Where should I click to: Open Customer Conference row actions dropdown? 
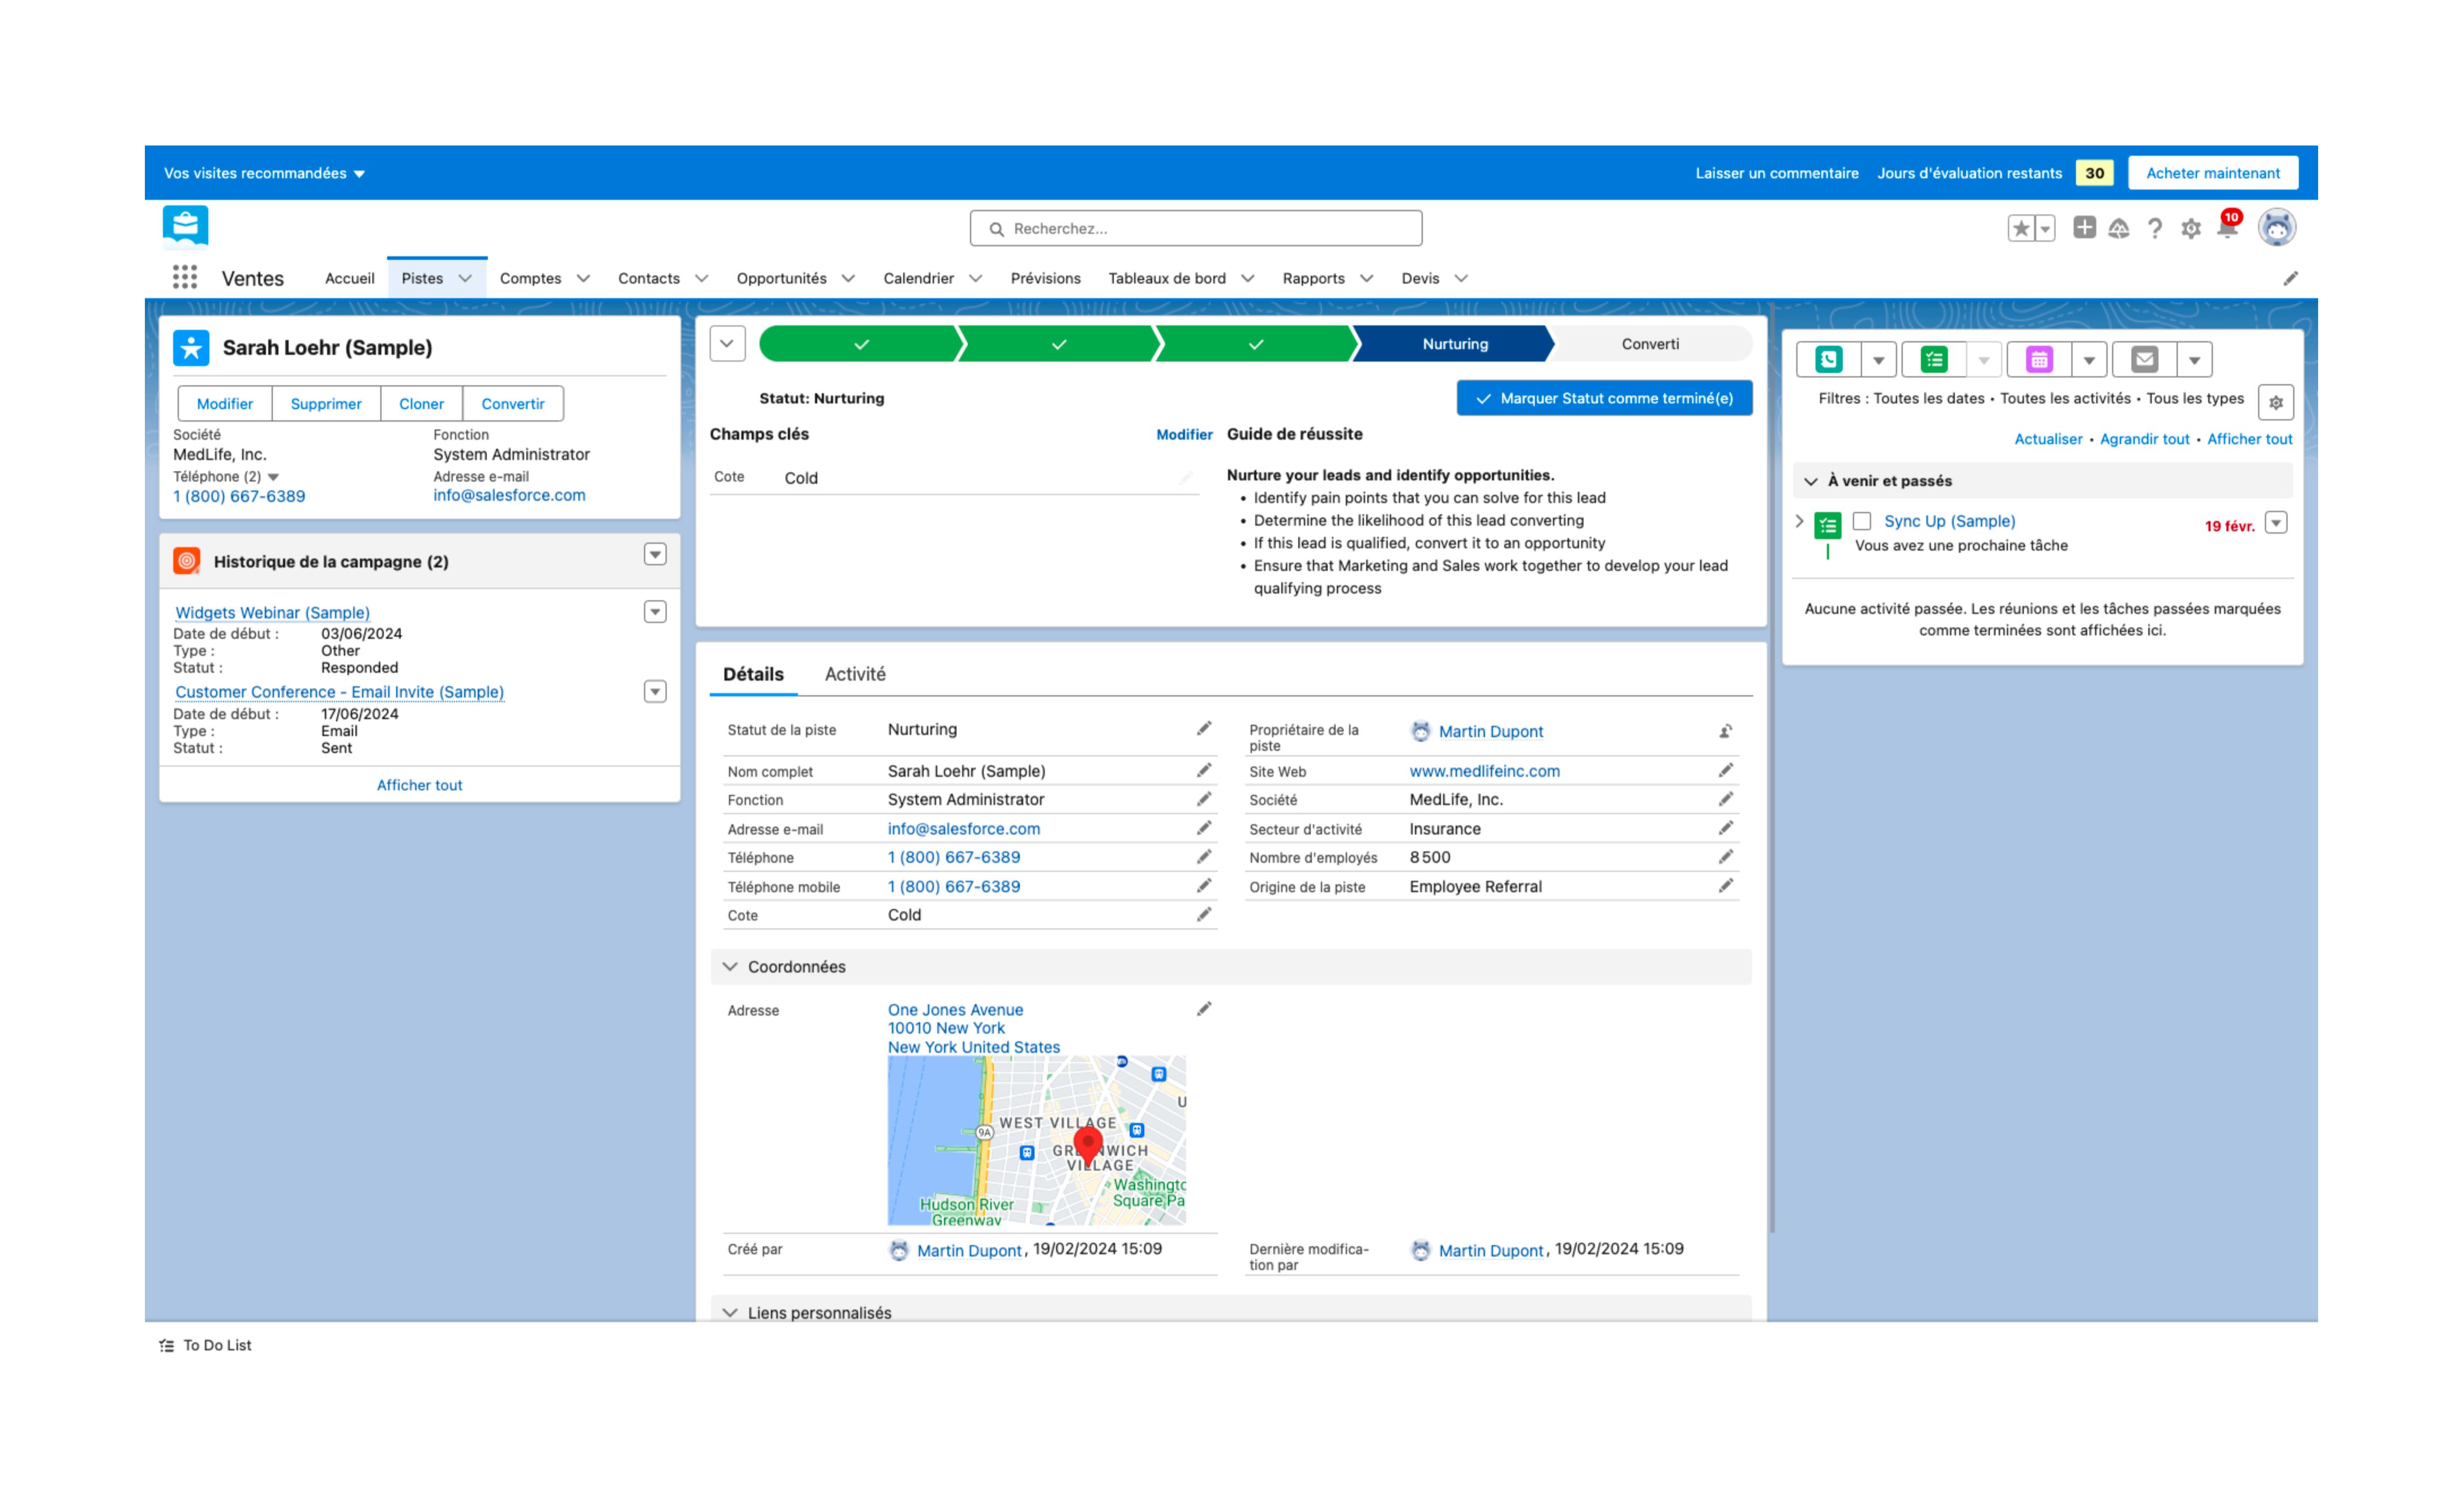(654, 692)
